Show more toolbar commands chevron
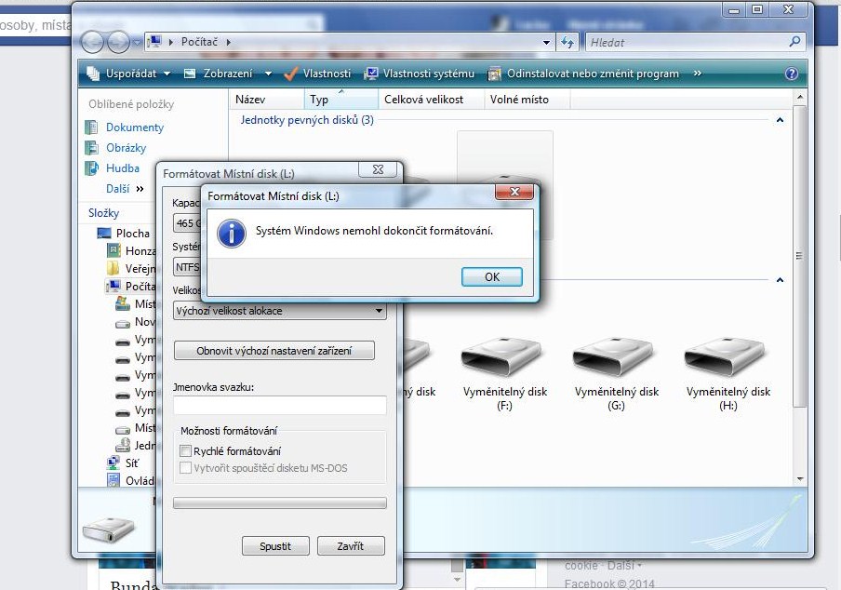The height and width of the screenshot is (590, 841). click(x=698, y=74)
